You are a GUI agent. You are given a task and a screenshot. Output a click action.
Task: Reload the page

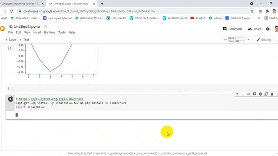pos(12,11)
